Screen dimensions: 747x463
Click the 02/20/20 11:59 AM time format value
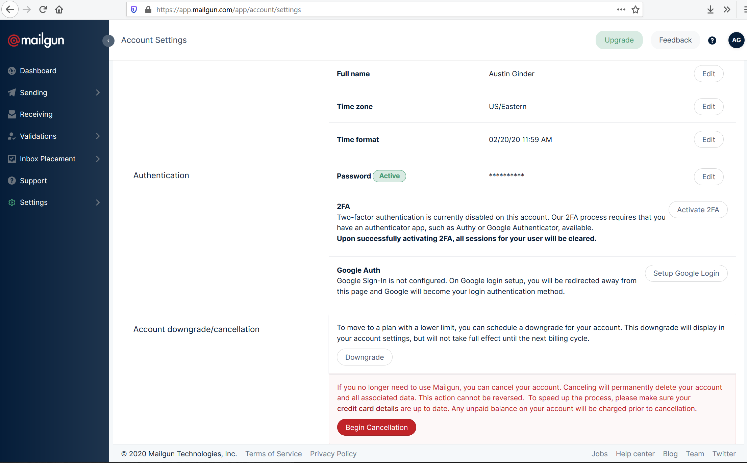[x=520, y=140]
